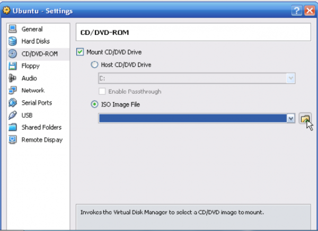
Task: Switch to Remote Display settings
Action: pyautogui.click(x=41, y=140)
